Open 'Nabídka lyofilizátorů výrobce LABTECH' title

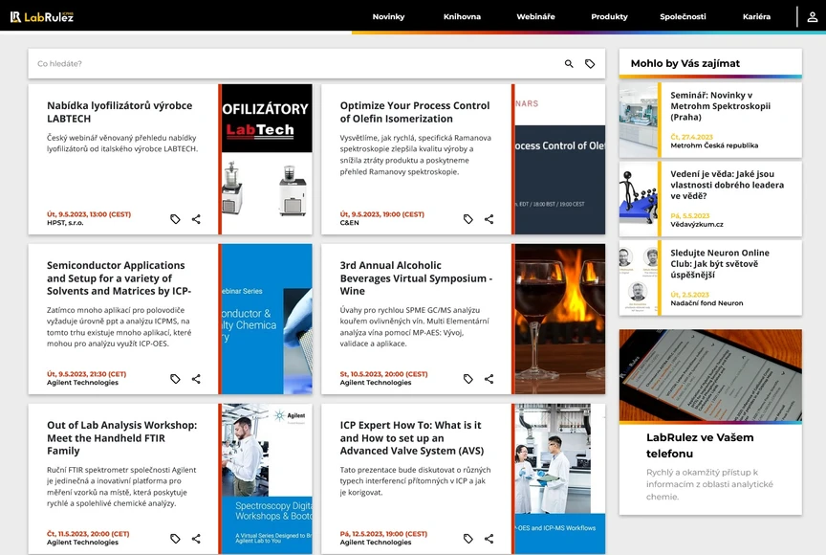pyautogui.click(x=120, y=112)
